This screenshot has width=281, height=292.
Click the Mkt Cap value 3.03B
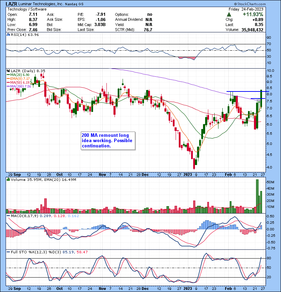100,25
